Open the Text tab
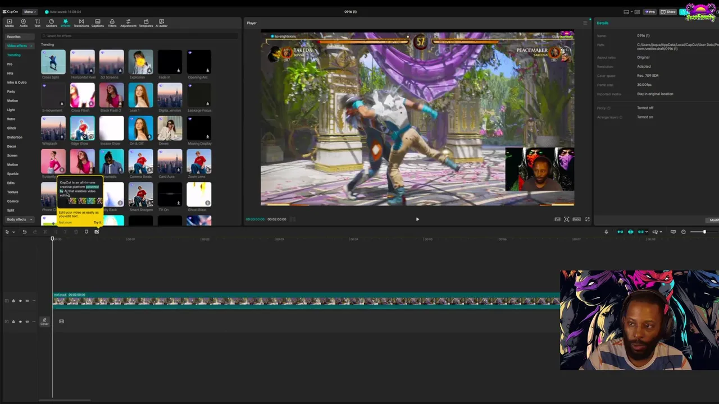Viewport: 719px width, 404px height. pyautogui.click(x=37, y=23)
